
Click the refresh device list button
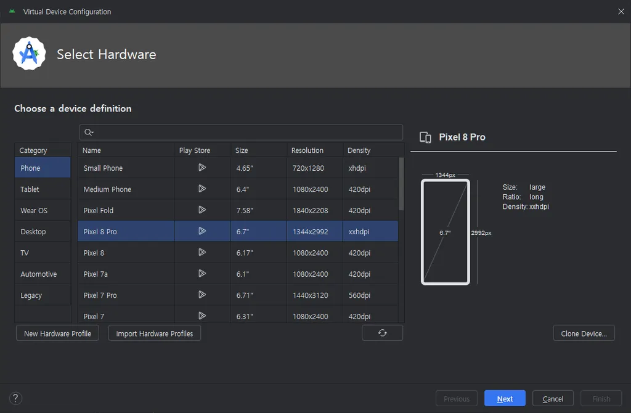[x=382, y=333]
